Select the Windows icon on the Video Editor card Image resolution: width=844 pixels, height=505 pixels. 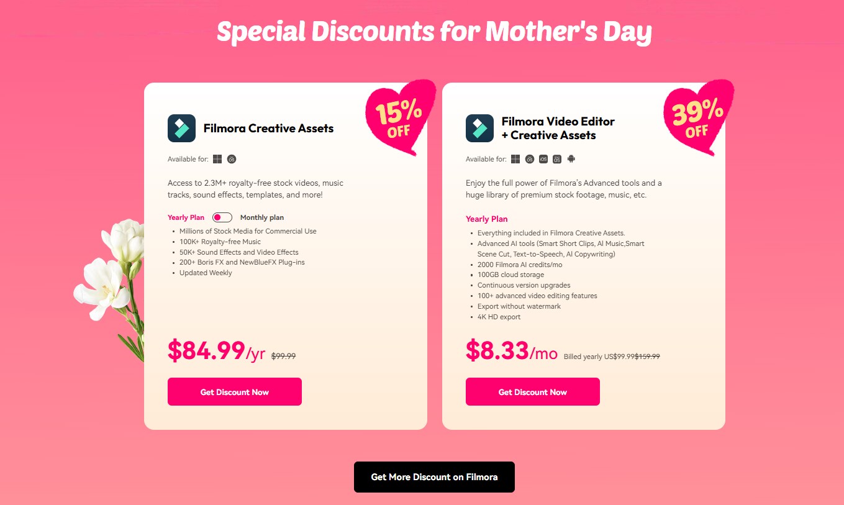point(515,159)
